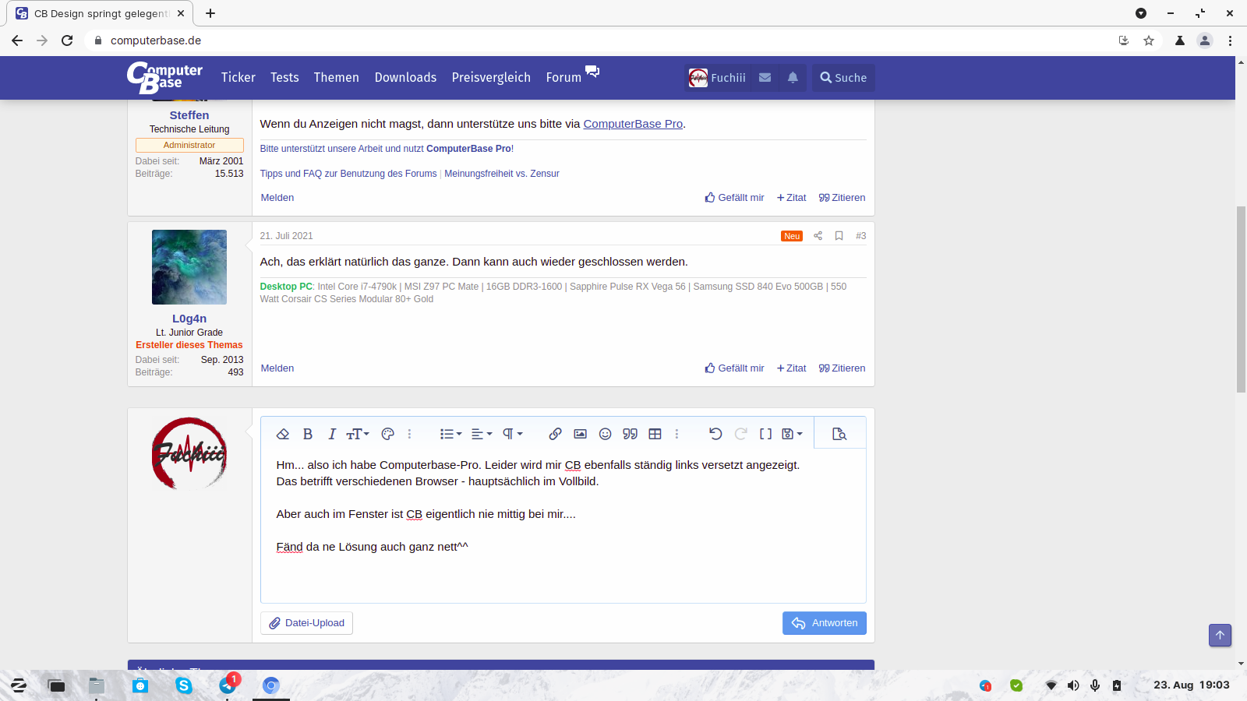Open L0g4n's avatar image

[x=189, y=267]
